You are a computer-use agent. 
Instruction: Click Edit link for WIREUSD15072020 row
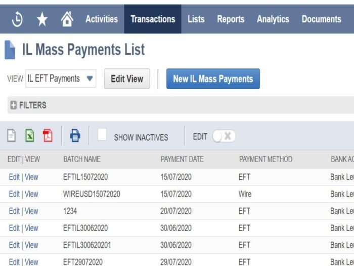point(14,194)
